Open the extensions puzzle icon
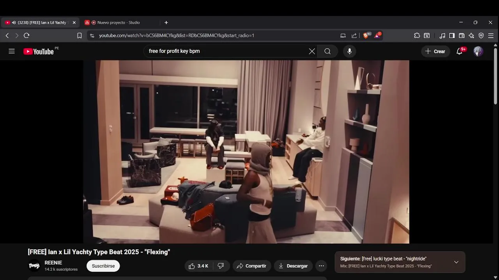 (x=417, y=35)
